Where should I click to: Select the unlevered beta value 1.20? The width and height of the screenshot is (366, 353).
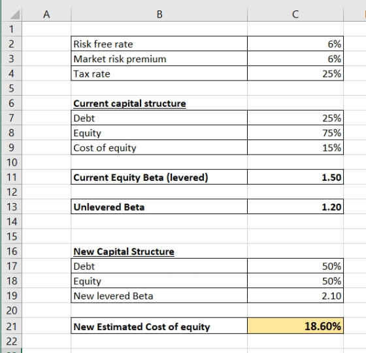(295, 207)
